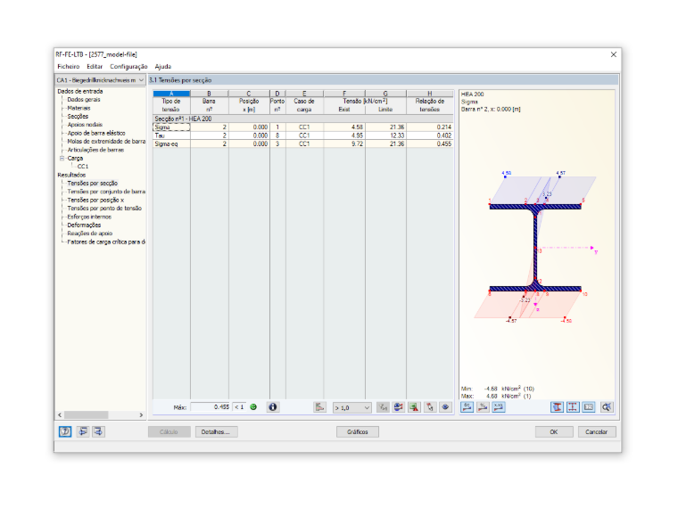The height and width of the screenshot is (508, 678).
Task: Select the Sigma-eq row cell
Action: (171, 143)
